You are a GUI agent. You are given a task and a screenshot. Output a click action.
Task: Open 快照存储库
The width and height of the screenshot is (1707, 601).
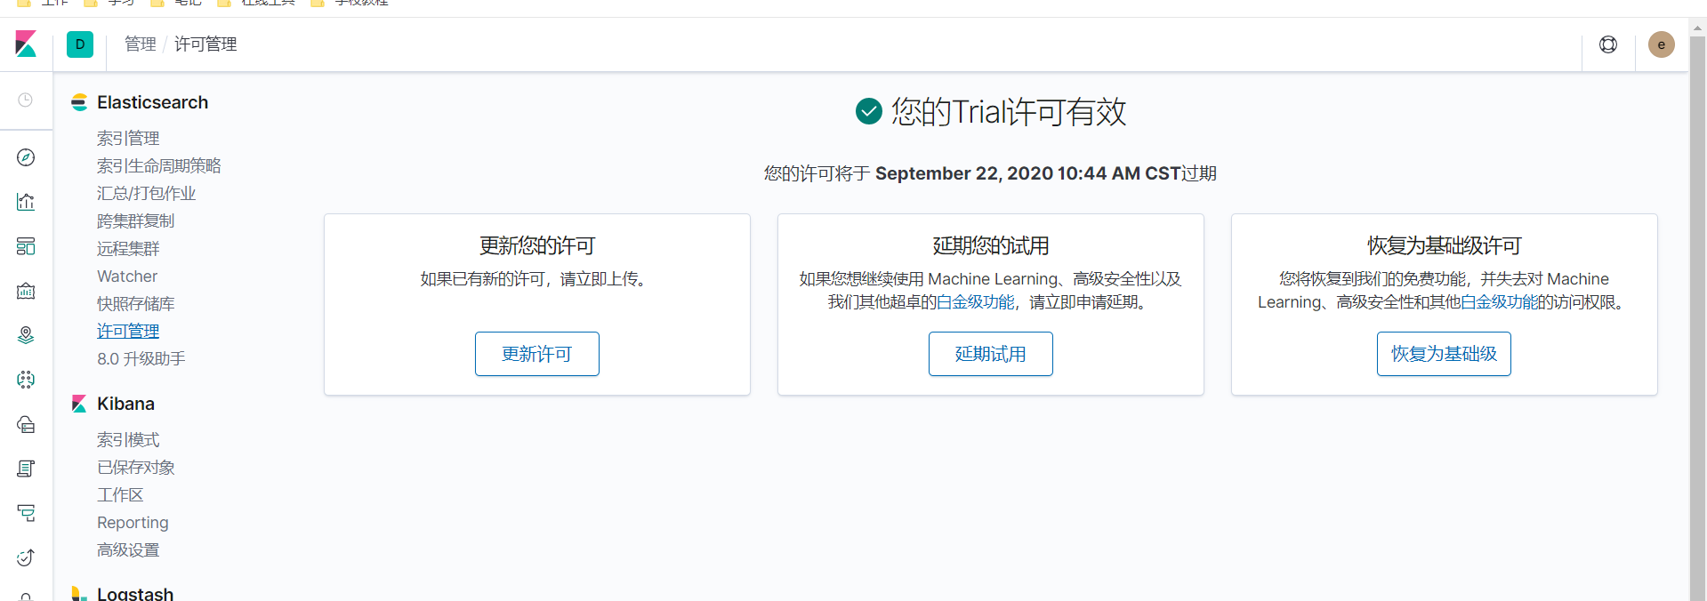[x=136, y=304]
